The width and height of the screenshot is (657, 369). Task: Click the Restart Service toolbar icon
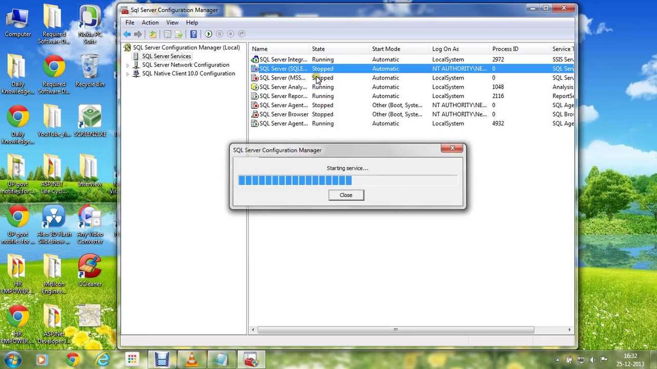[x=242, y=34]
